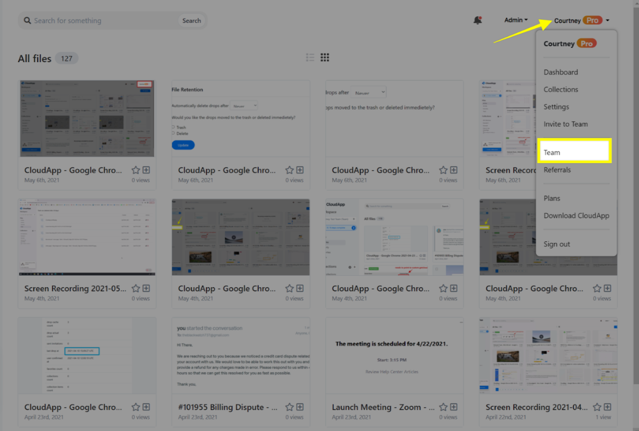639x431 pixels.
Task: Select Invite to Team
Action: tap(565, 124)
